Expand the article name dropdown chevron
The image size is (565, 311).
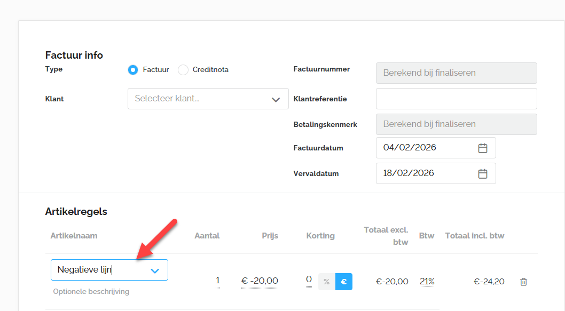coord(155,270)
